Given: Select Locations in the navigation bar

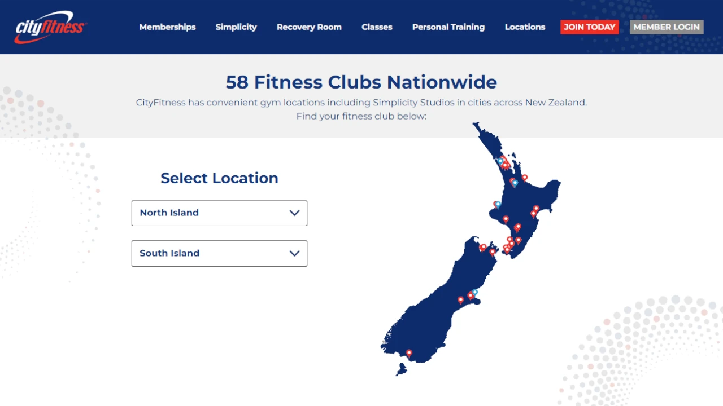Looking at the screenshot, I should click(525, 27).
